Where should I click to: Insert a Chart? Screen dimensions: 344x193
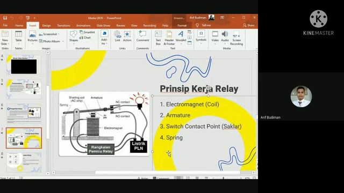point(85,38)
